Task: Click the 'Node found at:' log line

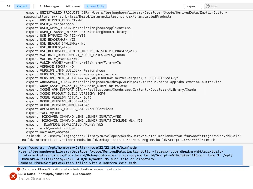Action: (x=77, y=147)
